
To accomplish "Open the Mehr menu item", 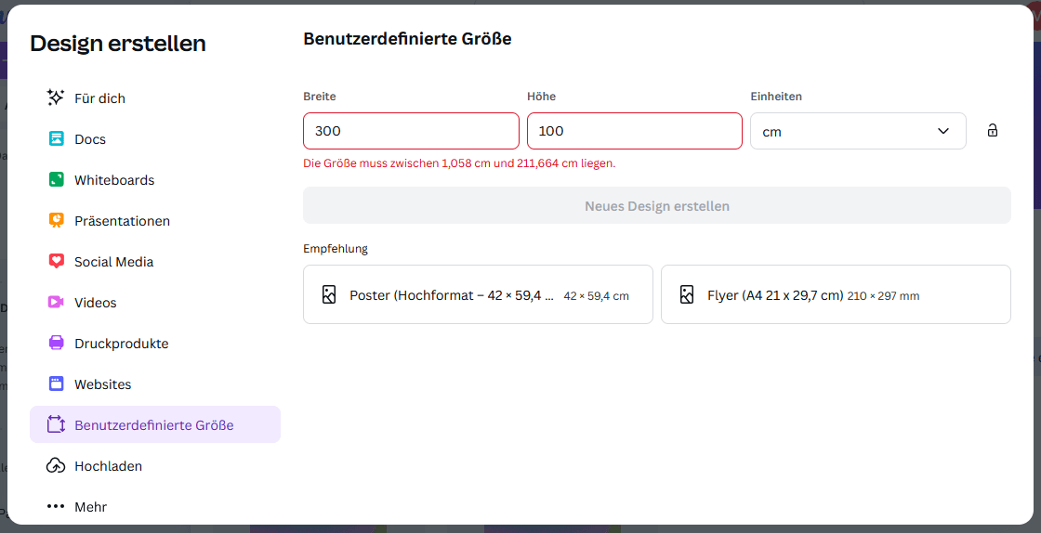I will tap(90, 507).
